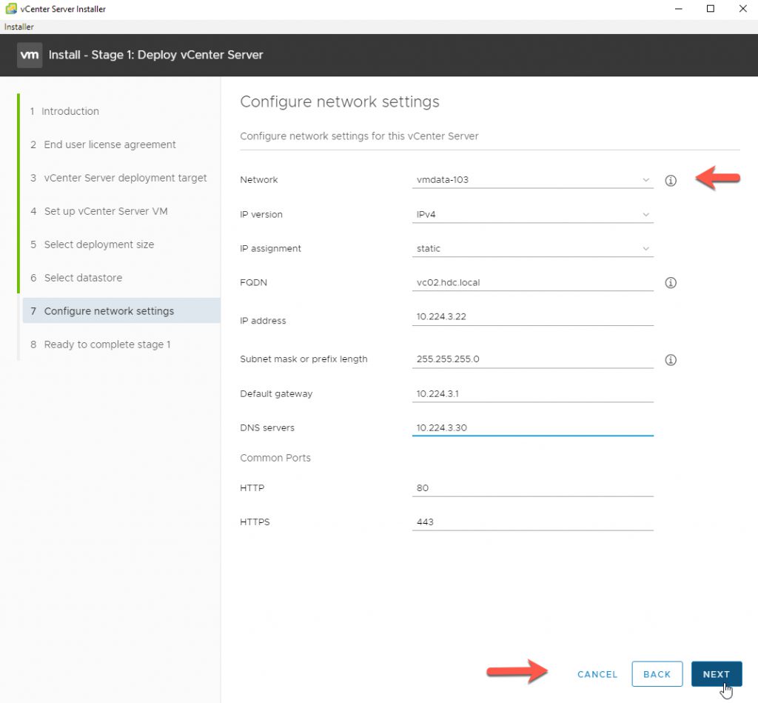The width and height of the screenshot is (758, 703).
Task: Click the vCenter Server Installer title bar icon
Action: pos(11,9)
